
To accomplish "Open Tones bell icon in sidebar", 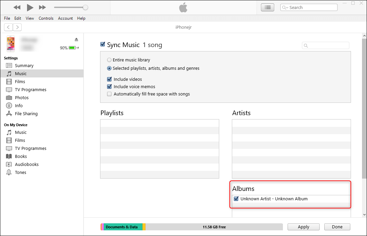I will [9, 172].
